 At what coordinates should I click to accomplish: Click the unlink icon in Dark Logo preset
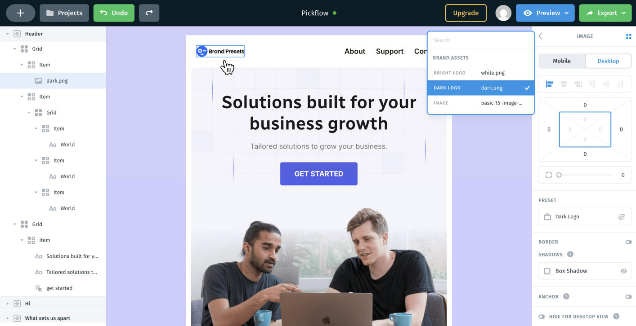pyautogui.click(x=622, y=216)
